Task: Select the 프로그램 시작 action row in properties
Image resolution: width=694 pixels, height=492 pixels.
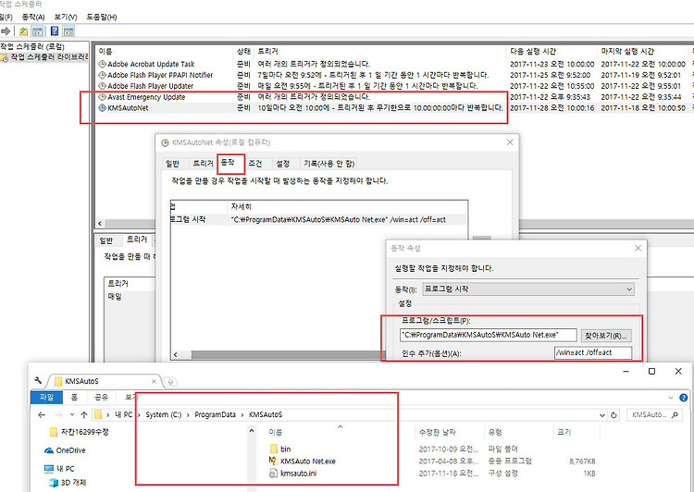Action: 317,219
